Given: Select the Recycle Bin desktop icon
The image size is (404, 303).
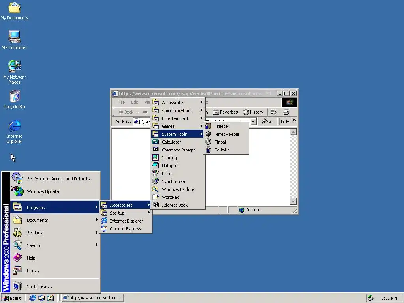Looking at the screenshot, I should [x=15, y=99].
